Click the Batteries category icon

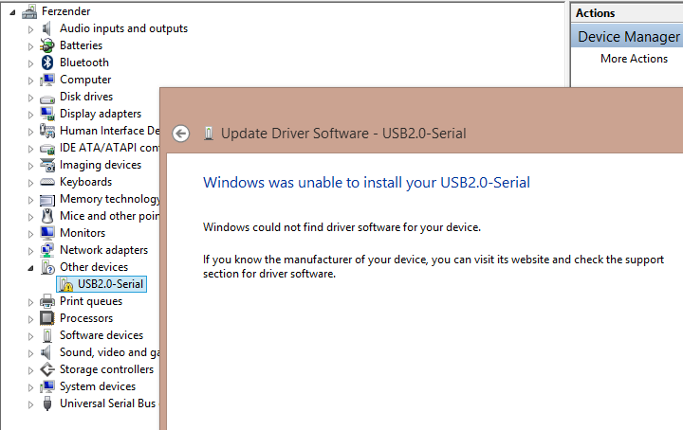pyautogui.click(x=47, y=45)
